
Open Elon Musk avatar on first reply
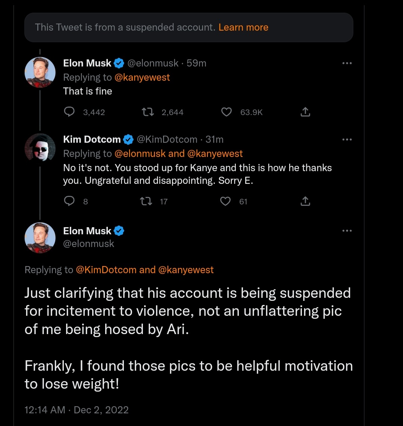40,72
